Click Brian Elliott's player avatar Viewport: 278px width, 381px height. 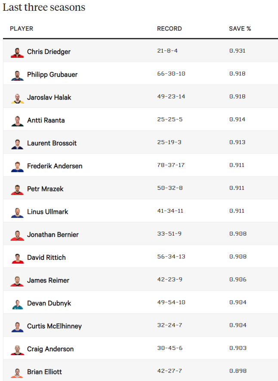point(17,373)
